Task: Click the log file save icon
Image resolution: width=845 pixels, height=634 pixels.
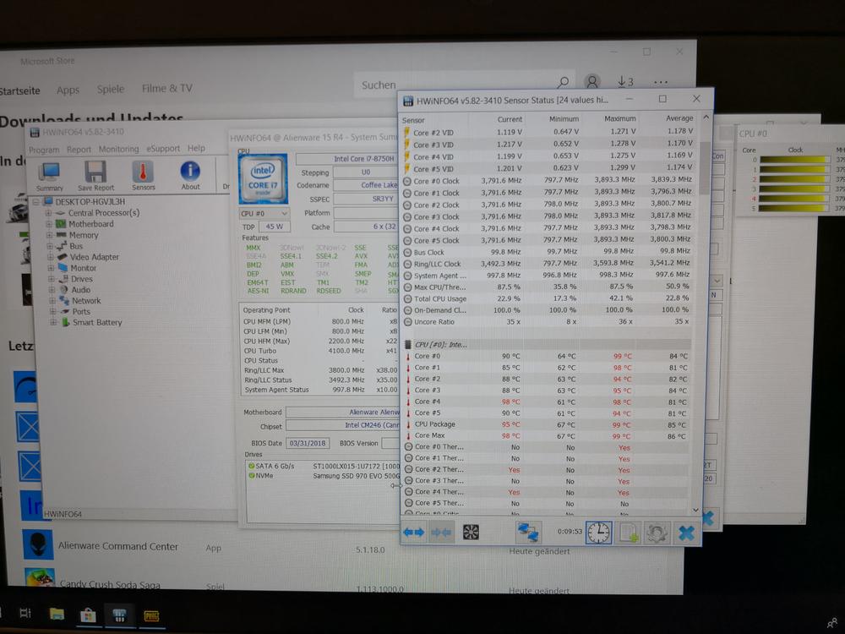Action: [628, 533]
